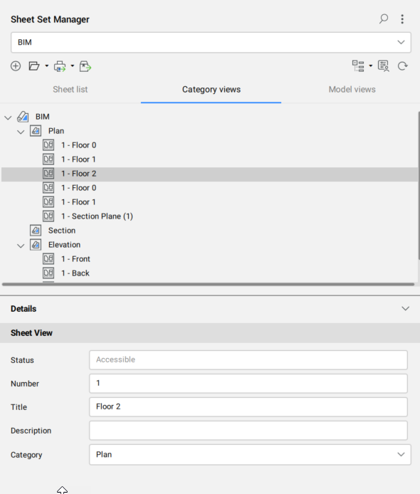This screenshot has height=494, width=420.
Task: Switch to the Sheet list tab
Action: click(70, 90)
